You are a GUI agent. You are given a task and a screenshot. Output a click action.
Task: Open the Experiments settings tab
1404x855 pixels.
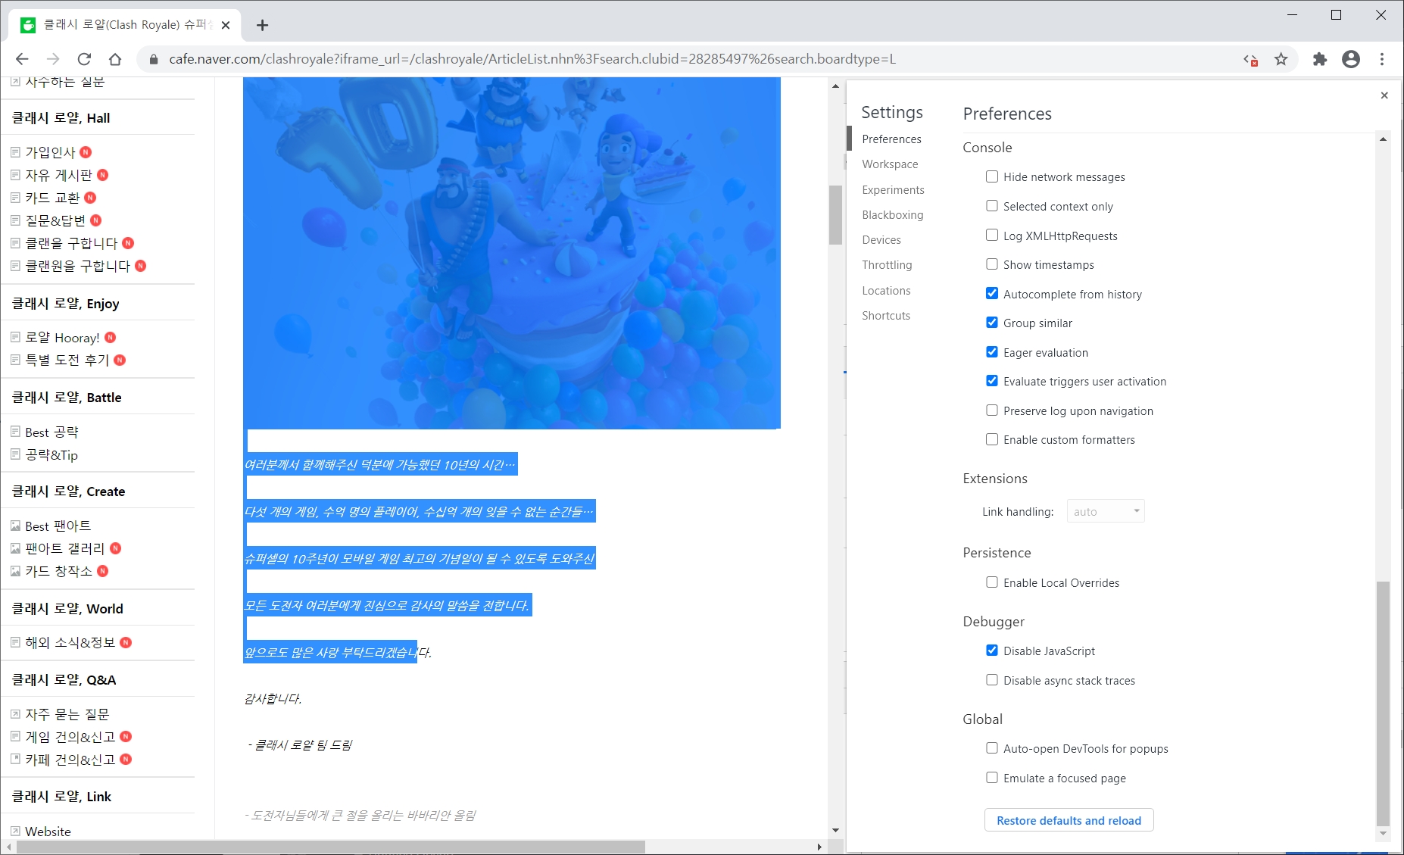click(x=893, y=190)
